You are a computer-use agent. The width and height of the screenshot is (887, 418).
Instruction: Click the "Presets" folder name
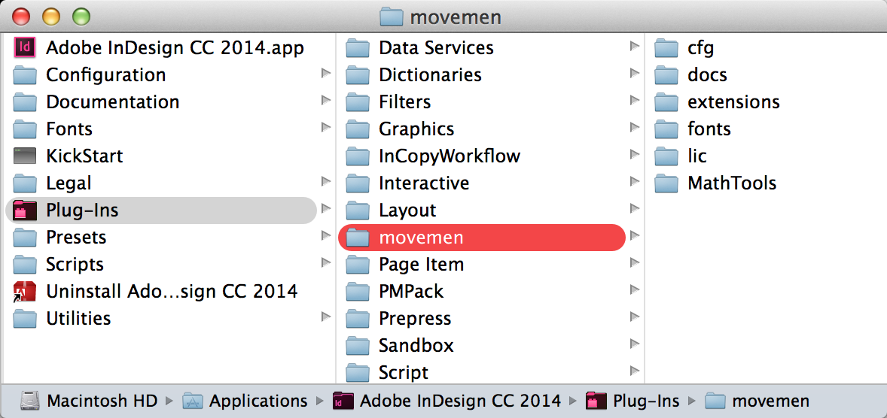pos(76,238)
